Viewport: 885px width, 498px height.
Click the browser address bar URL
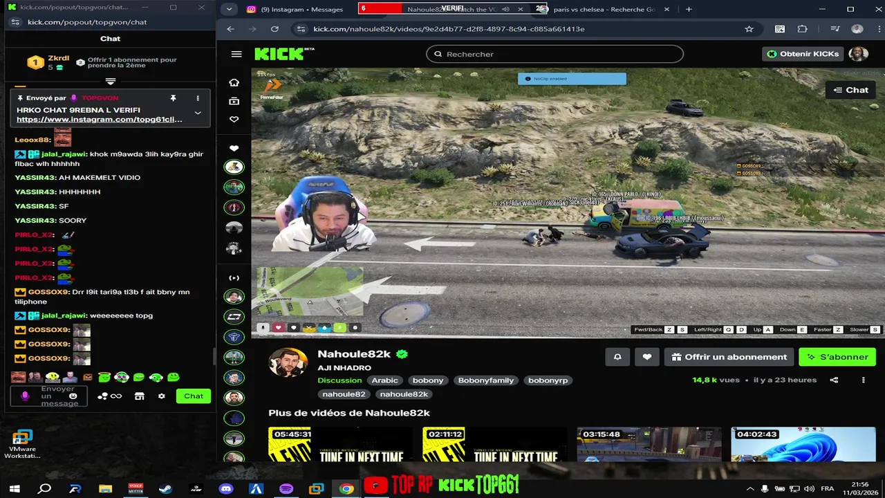(449, 29)
